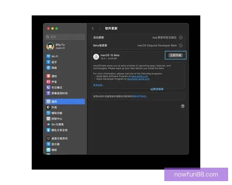
Task: Click the 15.0 — 6.44 GB size text
Action: [x=109, y=59]
